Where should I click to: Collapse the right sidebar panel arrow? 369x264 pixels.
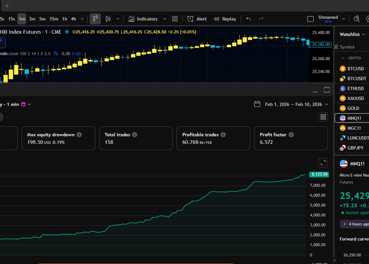tap(335, 260)
